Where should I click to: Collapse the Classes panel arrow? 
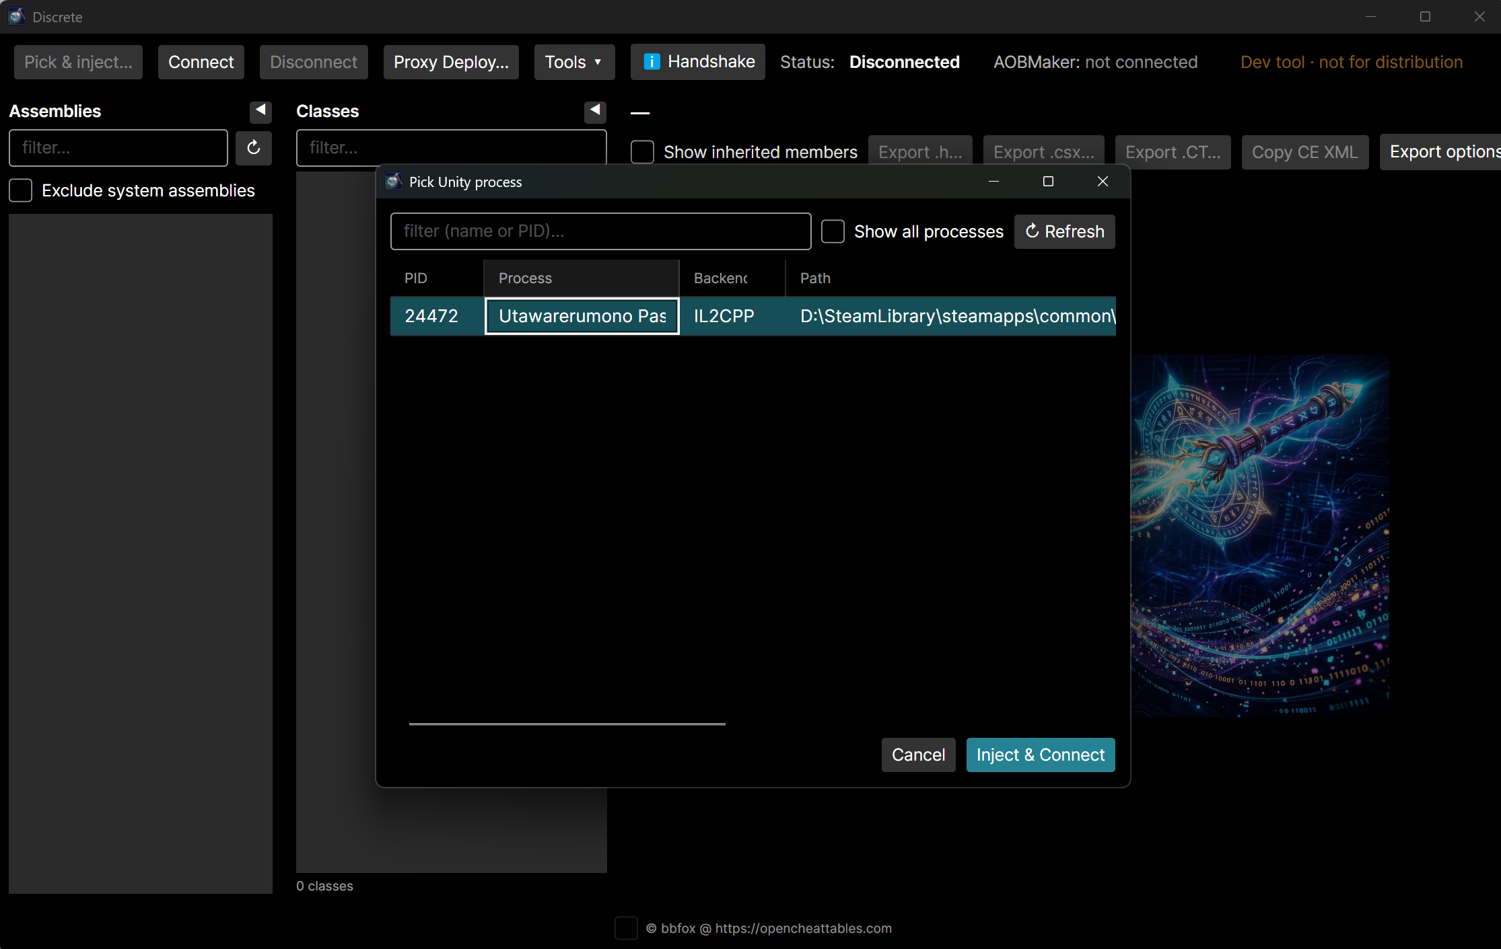coord(595,111)
